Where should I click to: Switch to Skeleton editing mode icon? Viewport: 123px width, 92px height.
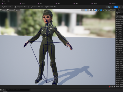tap(109, 7)
